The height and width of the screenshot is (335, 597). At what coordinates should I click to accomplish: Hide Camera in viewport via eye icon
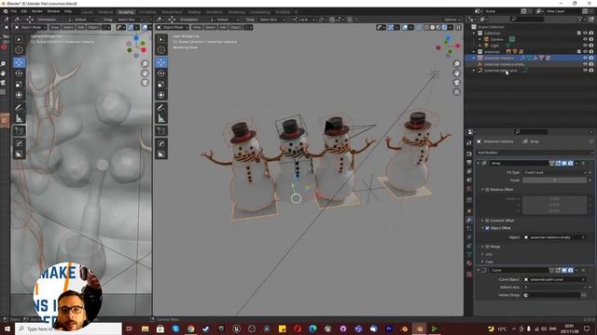click(585, 39)
